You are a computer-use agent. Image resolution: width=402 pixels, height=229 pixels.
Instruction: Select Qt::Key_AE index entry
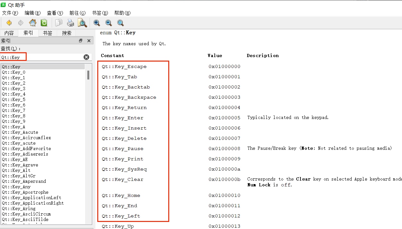43,159
